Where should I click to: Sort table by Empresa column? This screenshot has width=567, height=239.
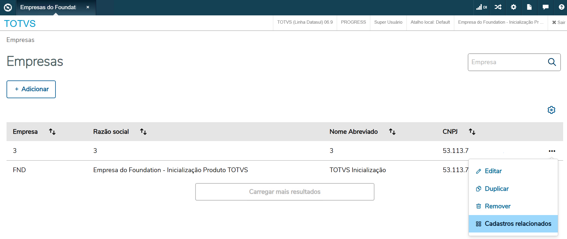52,132
